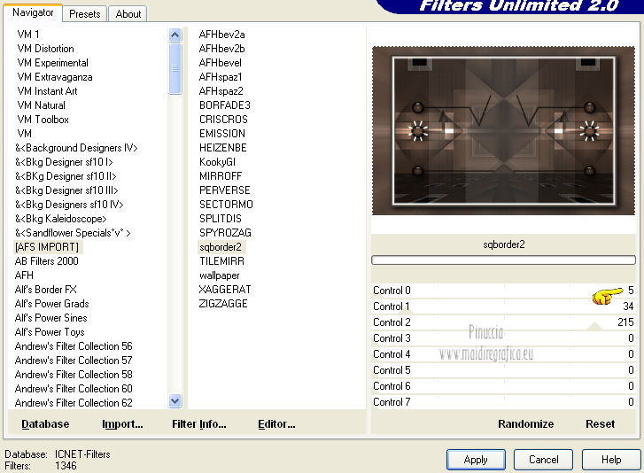This screenshot has width=644, height=473.
Task: Click the progress bar under sqborder2
Action: tap(503, 260)
